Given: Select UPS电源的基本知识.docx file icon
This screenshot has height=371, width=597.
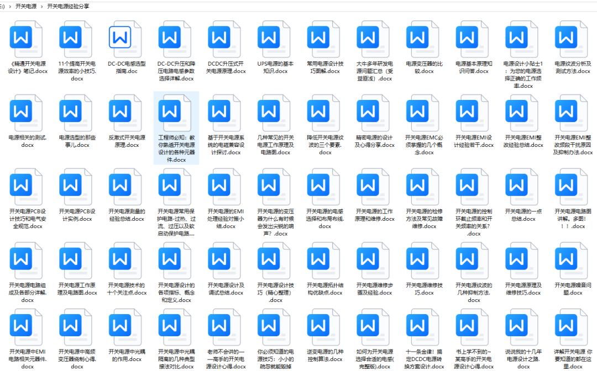Looking at the screenshot, I should coord(274,39).
